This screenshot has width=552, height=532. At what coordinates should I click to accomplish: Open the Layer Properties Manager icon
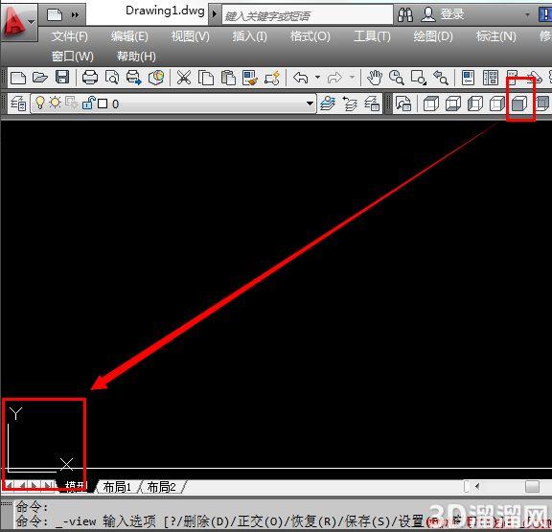click(18, 104)
